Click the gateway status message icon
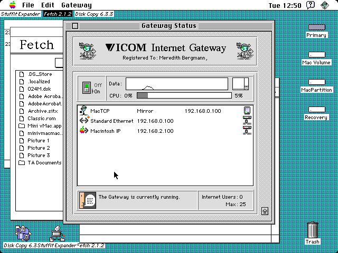Viewport: 338px width, 253px height. point(88,200)
